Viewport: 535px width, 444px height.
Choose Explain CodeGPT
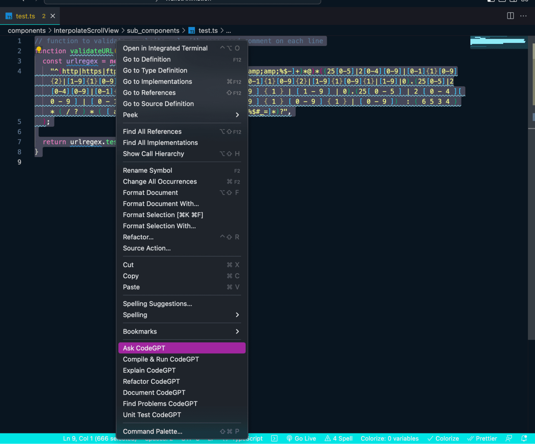[x=182, y=370]
